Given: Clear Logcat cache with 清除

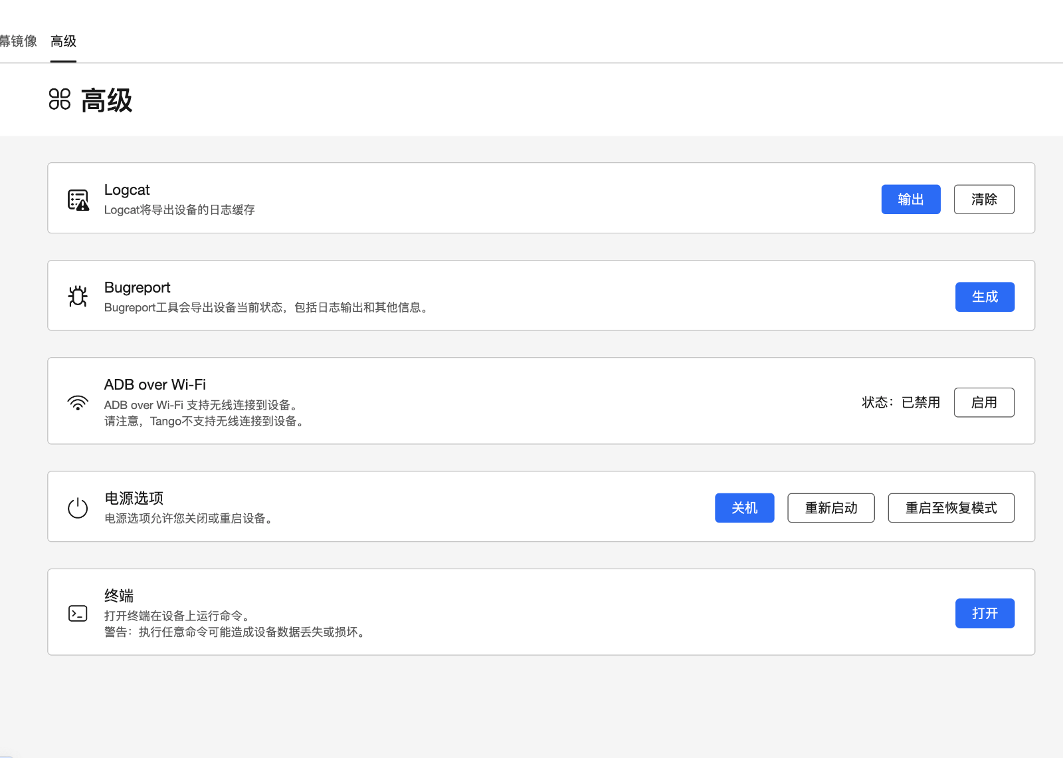Looking at the screenshot, I should point(983,199).
